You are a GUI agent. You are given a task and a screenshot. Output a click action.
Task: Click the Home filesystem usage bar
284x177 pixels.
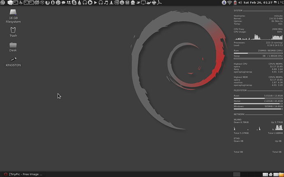(x=258, y=104)
